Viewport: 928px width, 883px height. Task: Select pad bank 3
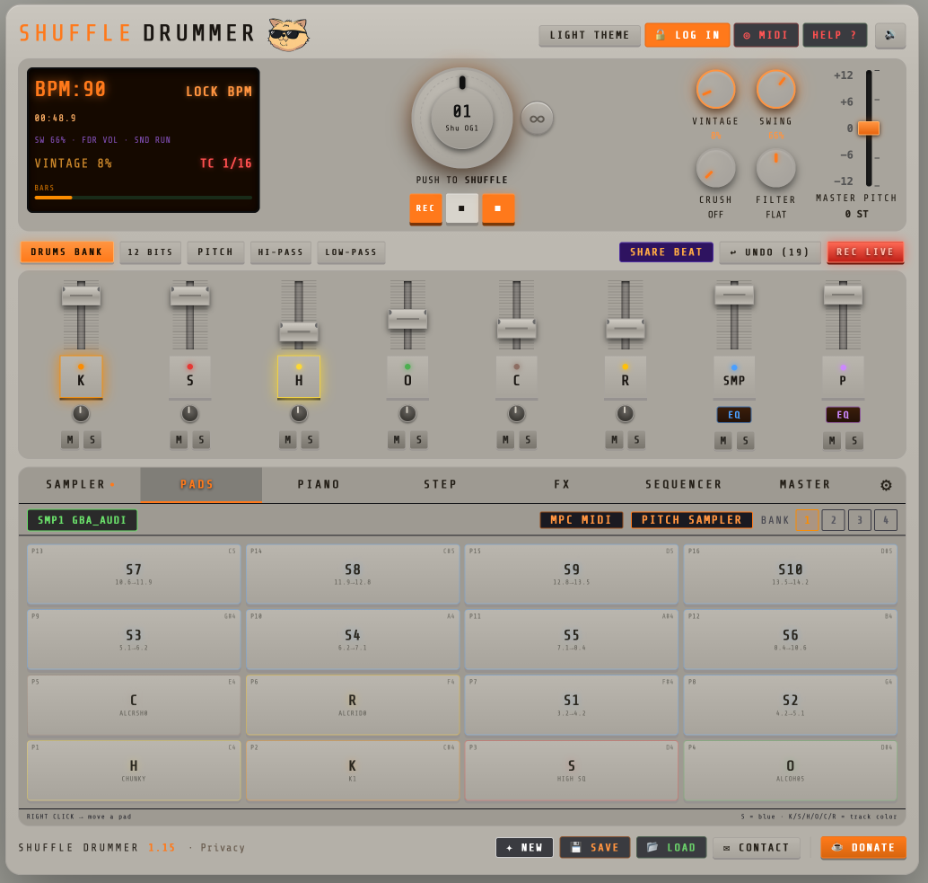click(x=860, y=520)
